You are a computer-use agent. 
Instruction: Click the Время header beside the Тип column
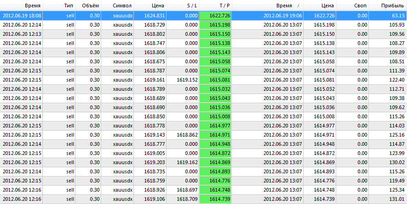click(x=22, y=6)
